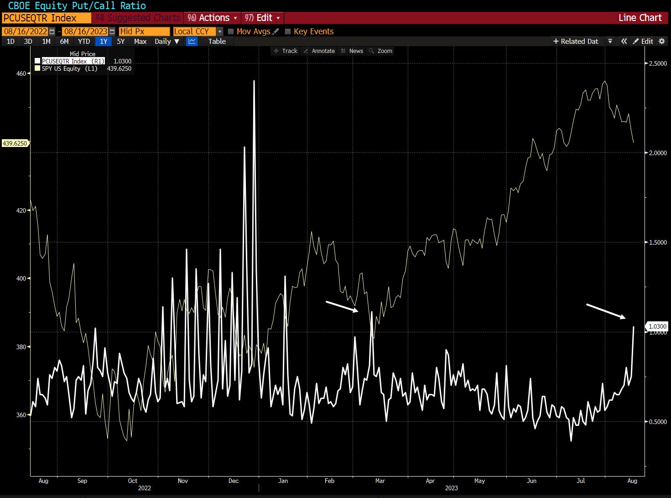This screenshot has width=671, height=498.
Task: Click the Local CCY currency field
Action: (x=194, y=31)
